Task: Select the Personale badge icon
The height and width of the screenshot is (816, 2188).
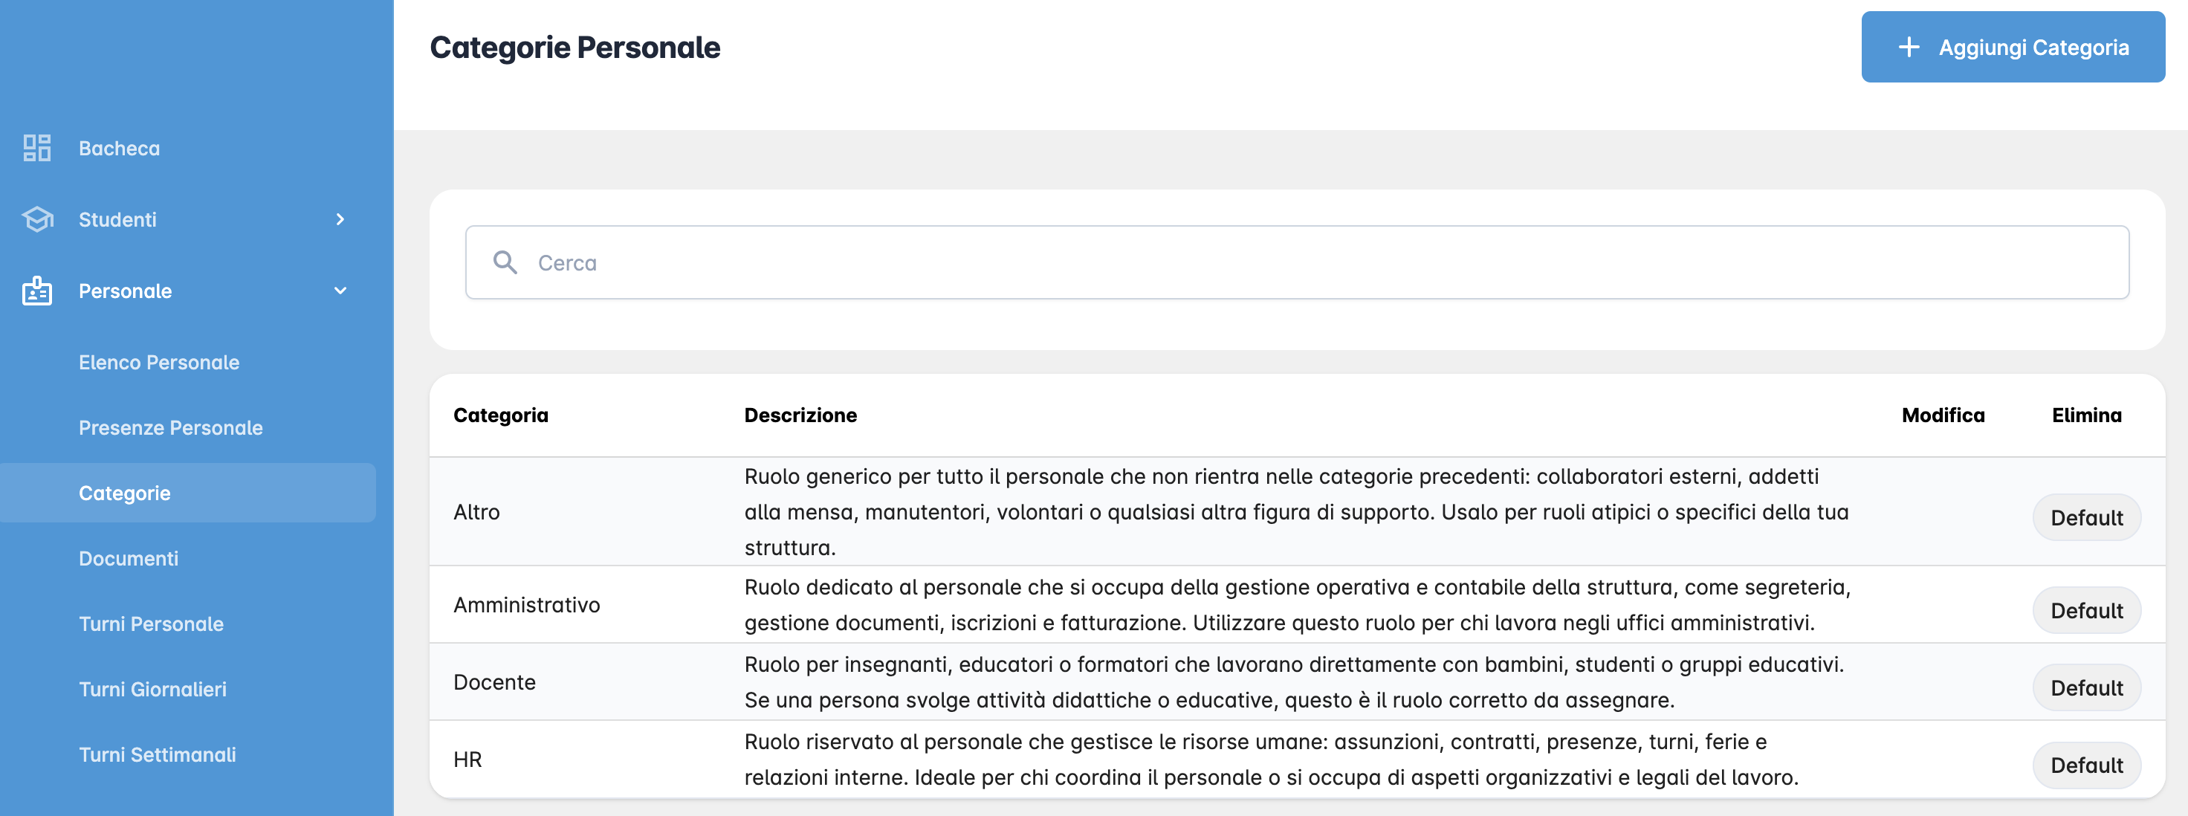Action: [36, 291]
